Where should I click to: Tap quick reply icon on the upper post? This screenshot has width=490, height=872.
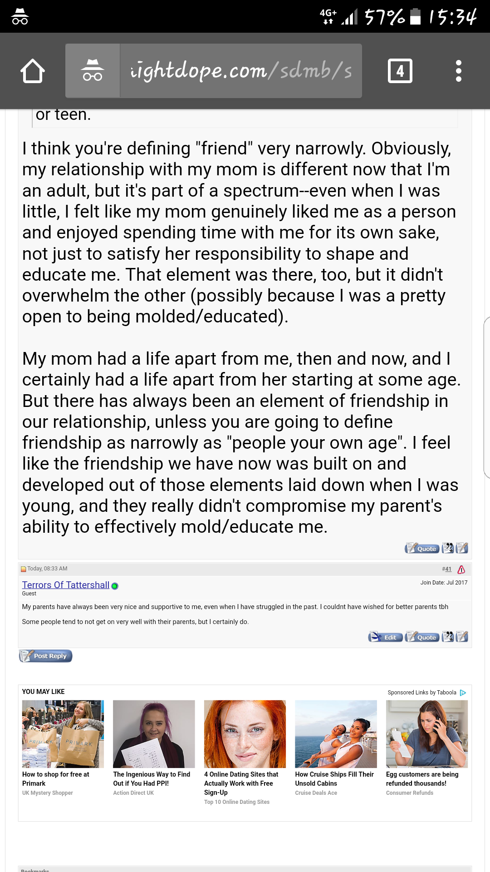(x=462, y=548)
